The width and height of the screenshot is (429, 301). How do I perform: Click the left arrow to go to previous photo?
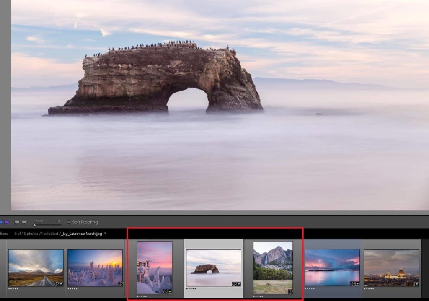(x=17, y=221)
